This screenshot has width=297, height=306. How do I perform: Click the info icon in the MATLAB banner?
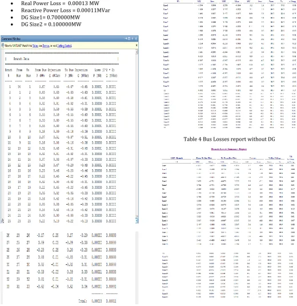click(3, 45)
